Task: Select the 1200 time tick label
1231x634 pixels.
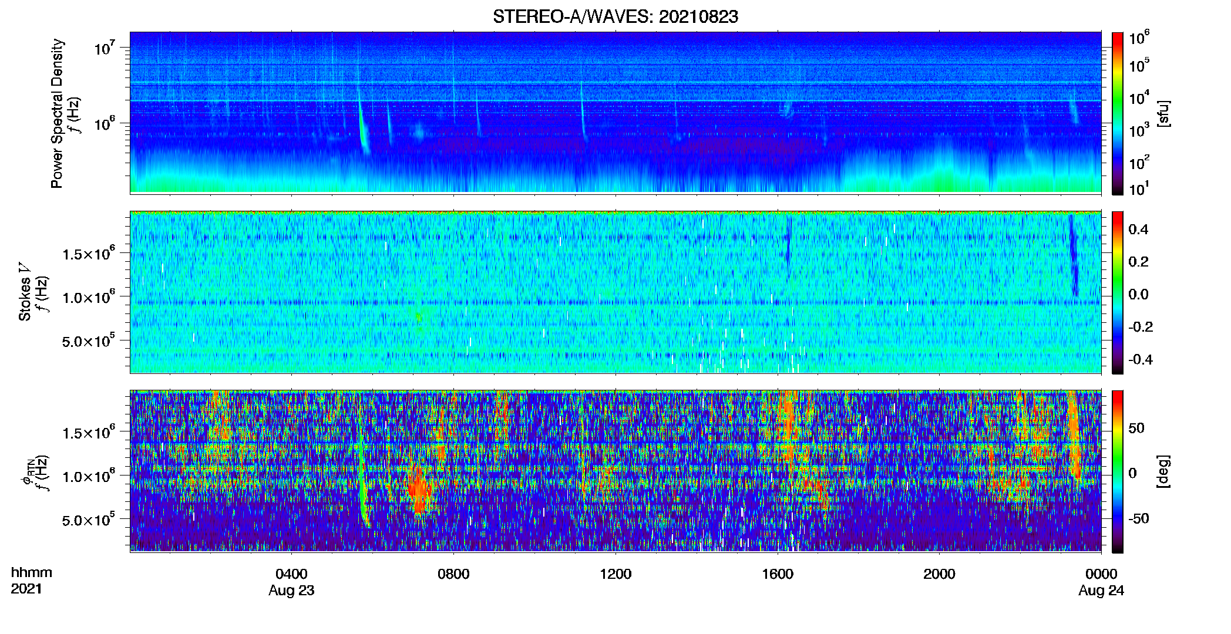Action: pyautogui.click(x=615, y=574)
